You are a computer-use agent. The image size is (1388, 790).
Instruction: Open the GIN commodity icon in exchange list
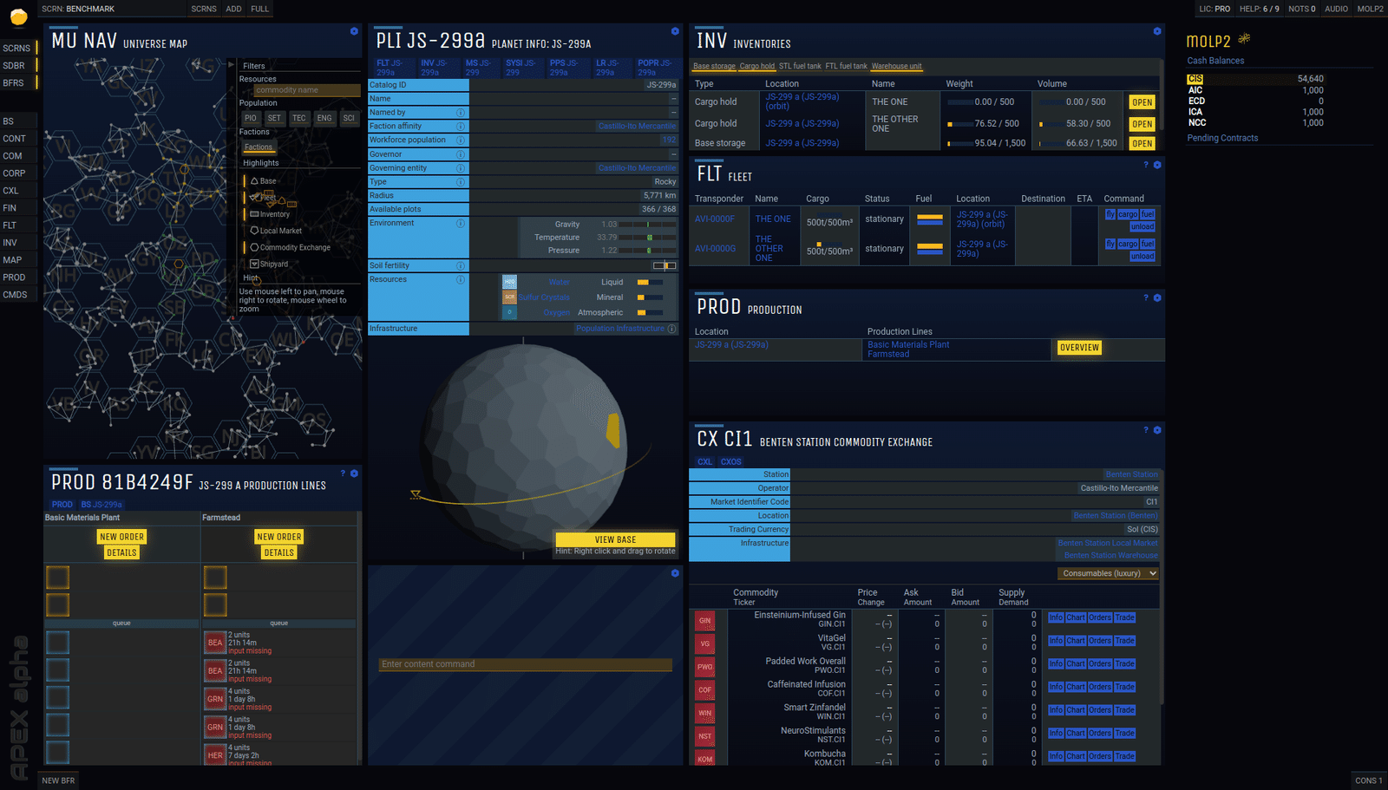pos(704,620)
